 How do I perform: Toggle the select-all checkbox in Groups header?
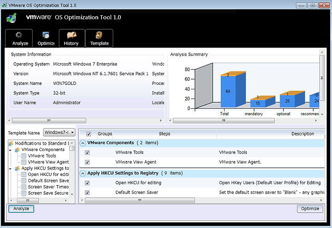coord(89,134)
